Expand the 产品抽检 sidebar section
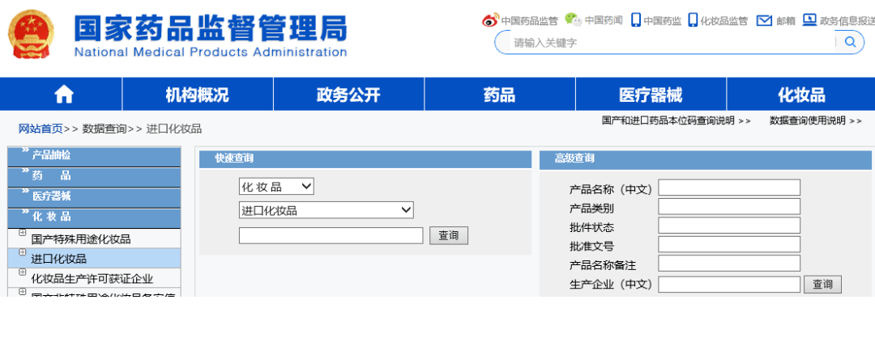The height and width of the screenshot is (363, 875). click(x=94, y=157)
